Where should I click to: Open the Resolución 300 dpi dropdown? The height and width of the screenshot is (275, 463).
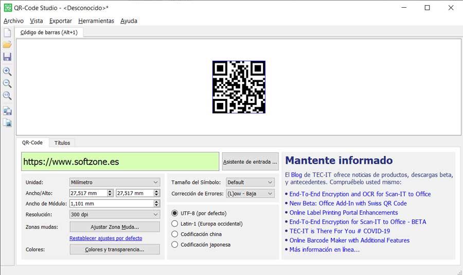point(115,214)
